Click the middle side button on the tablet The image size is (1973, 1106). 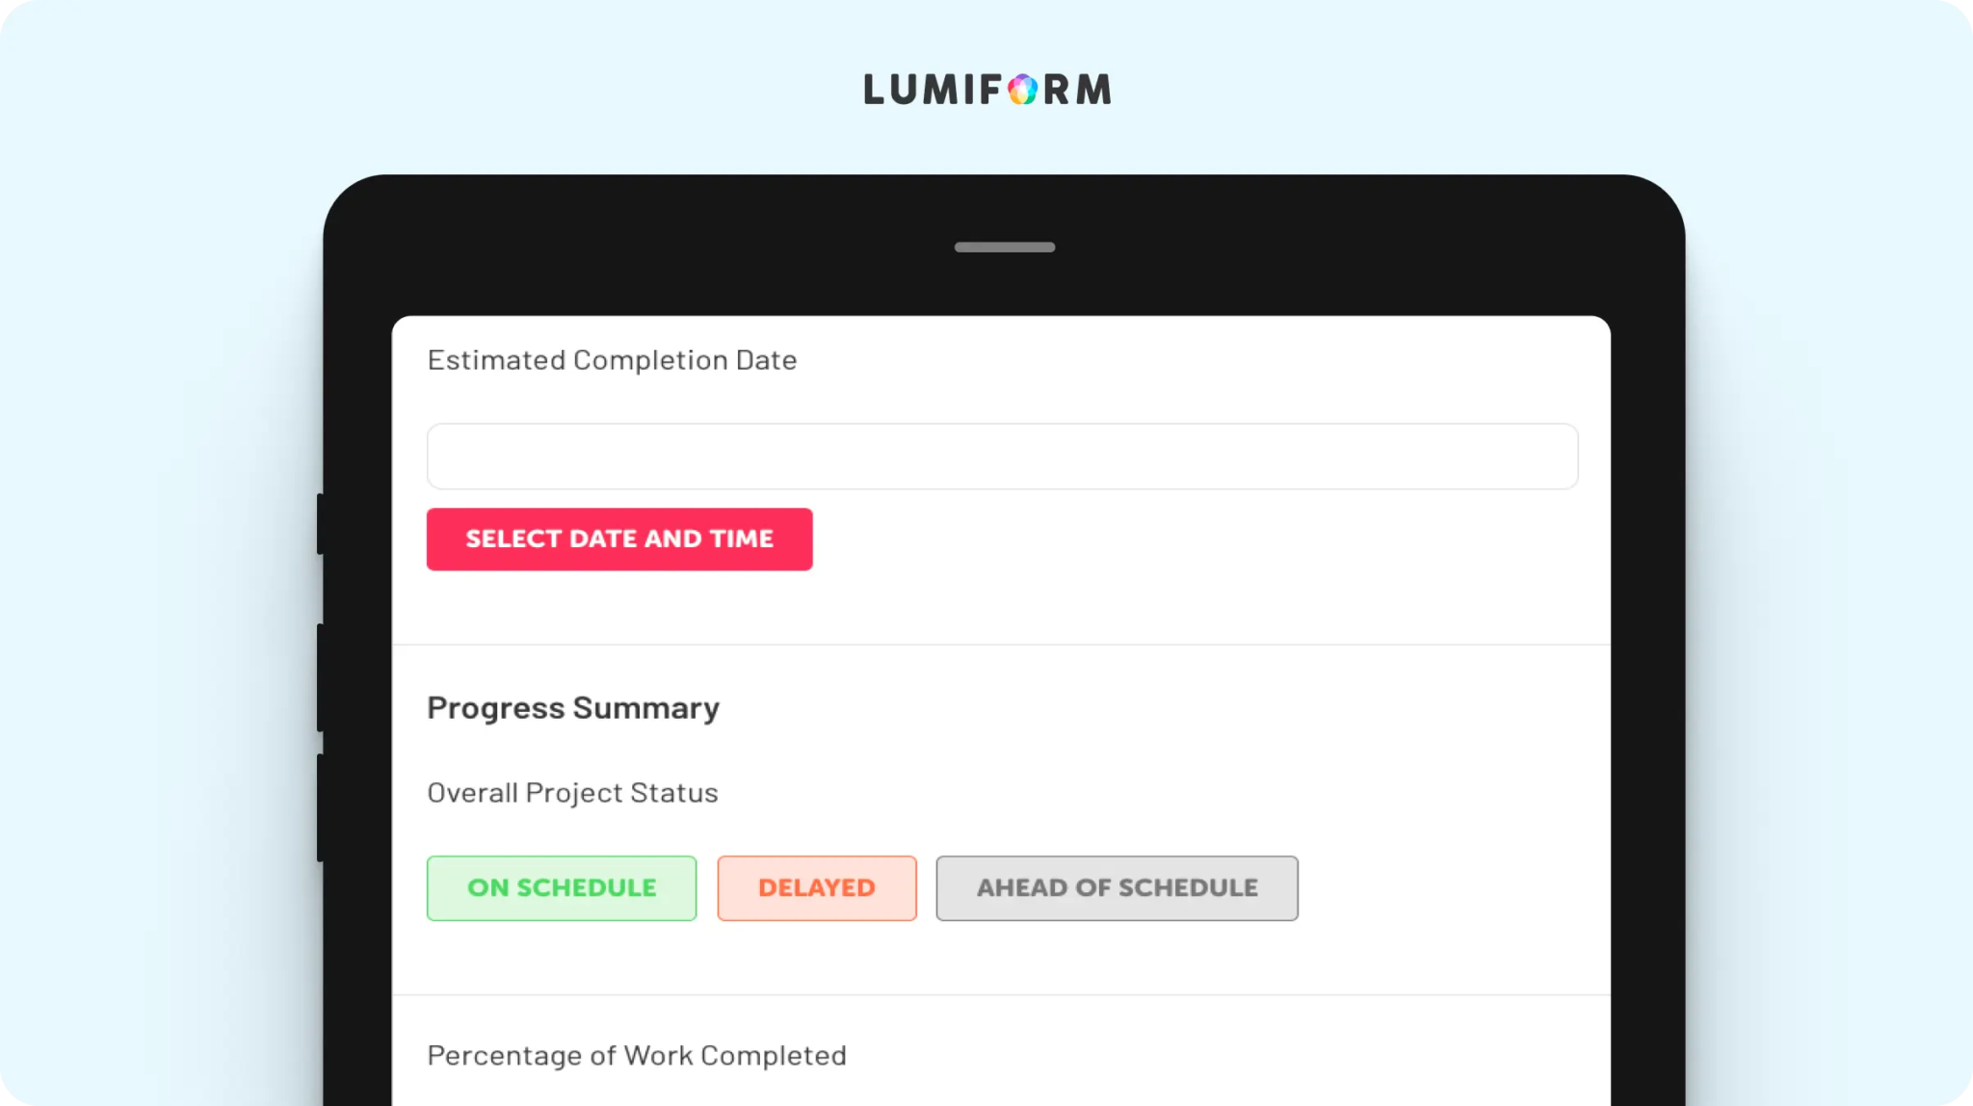(x=321, y=676)
